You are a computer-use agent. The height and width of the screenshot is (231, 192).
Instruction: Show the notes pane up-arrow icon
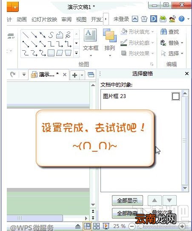pos(78,226)
